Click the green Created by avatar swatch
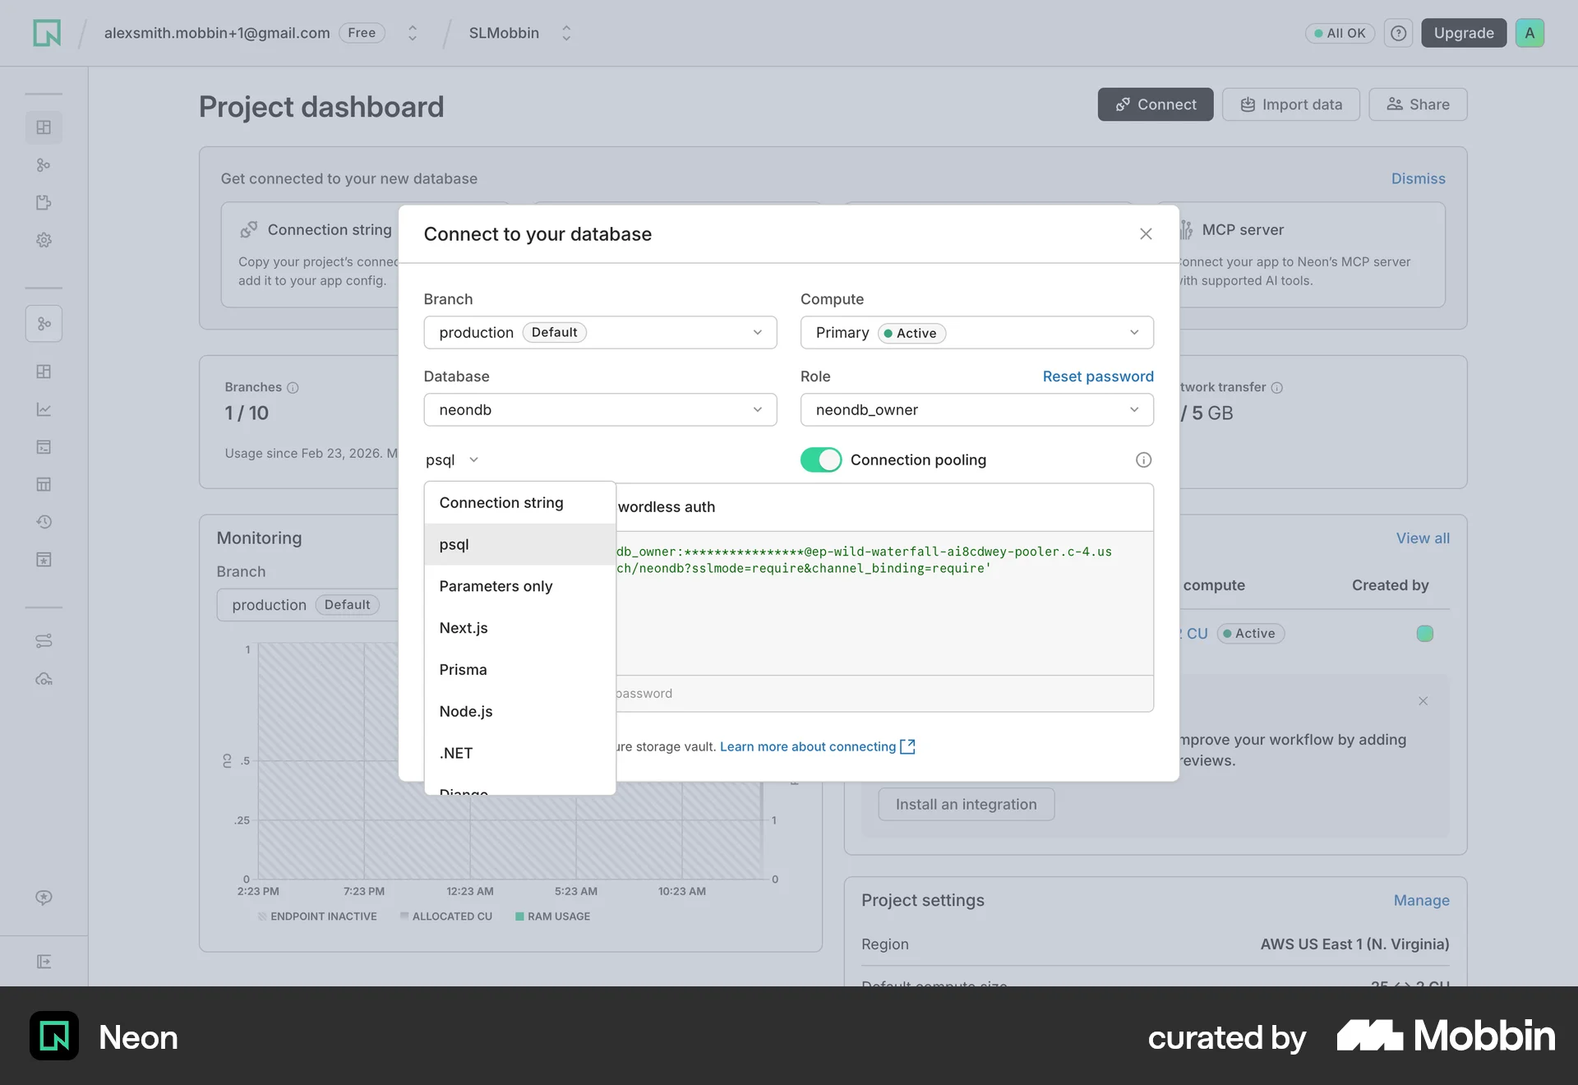This screenshot has width=1578, height=1085. click(x=1425, y=634)
